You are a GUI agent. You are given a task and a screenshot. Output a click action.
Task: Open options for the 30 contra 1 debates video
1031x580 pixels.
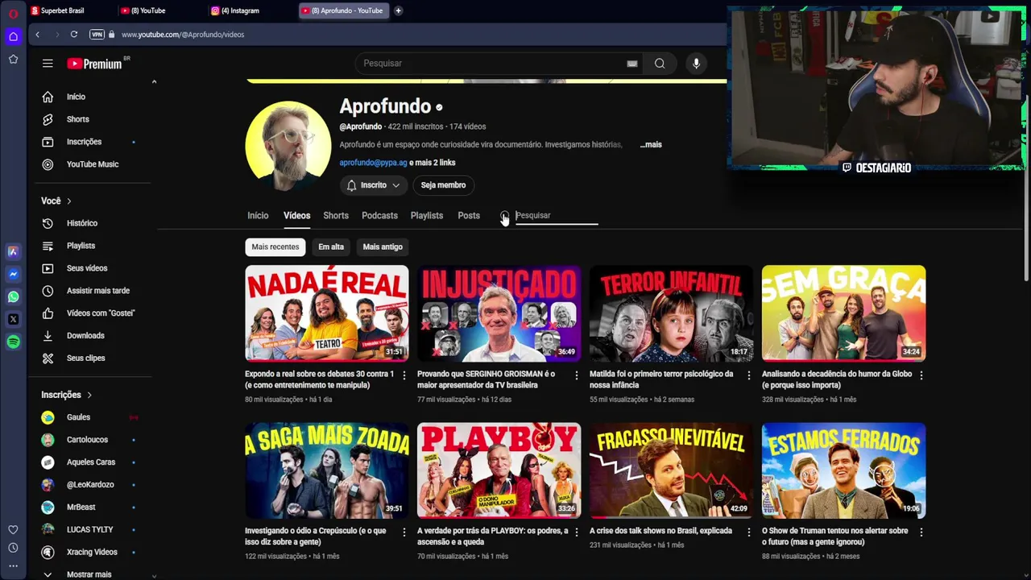(404, 375)
